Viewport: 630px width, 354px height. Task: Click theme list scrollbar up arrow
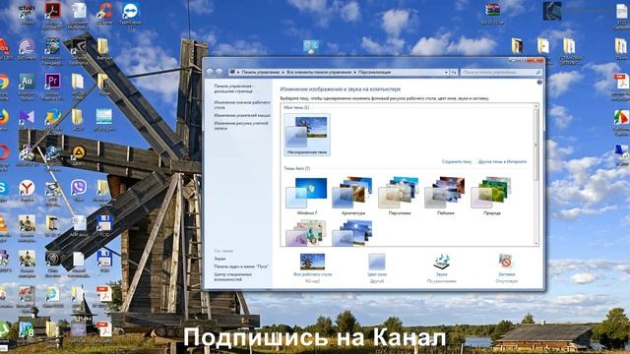[535, 106]
